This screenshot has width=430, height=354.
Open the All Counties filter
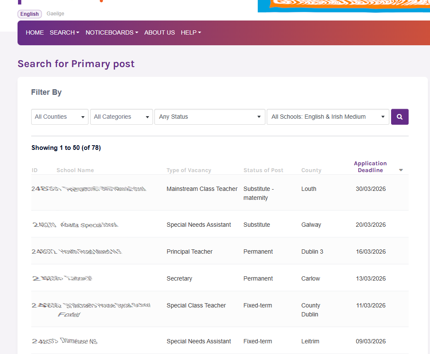click(x=59, y=117)
